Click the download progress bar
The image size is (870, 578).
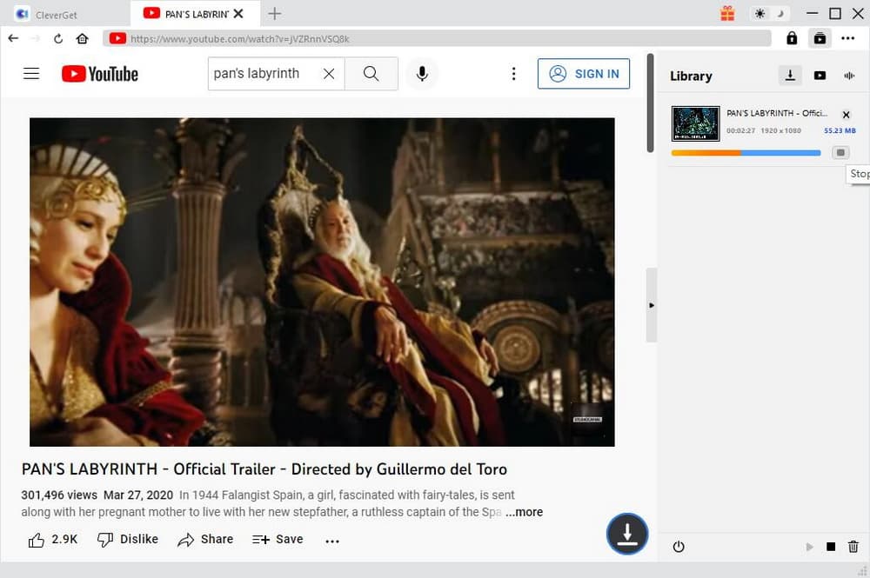(x=746, y=152)
